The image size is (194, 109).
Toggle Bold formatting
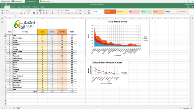tap(7, 13)
